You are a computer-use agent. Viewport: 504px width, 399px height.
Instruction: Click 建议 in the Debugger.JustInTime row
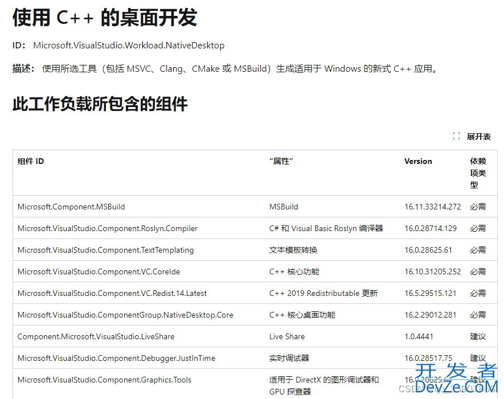[x=478, y=358]
